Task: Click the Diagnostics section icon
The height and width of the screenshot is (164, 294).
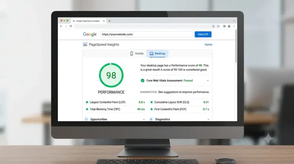Action: (151, 119)
